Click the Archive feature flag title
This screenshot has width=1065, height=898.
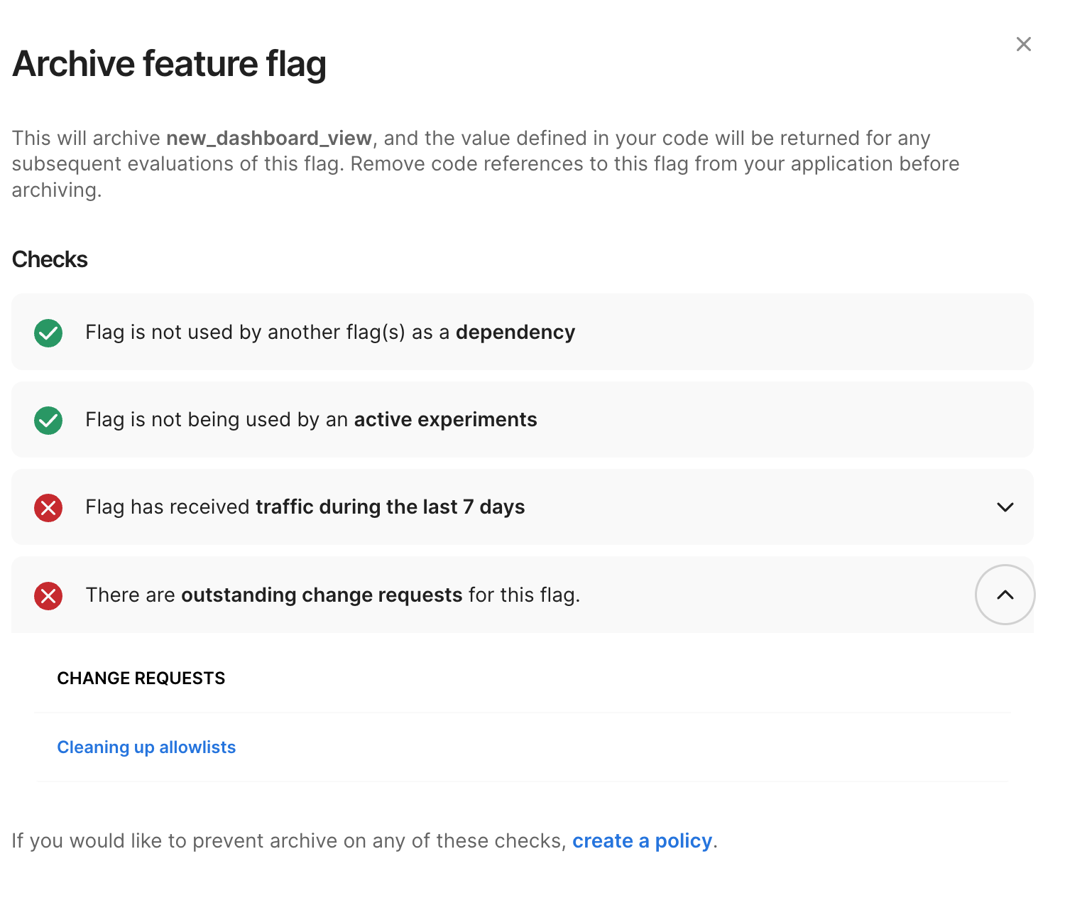[x=169, y=64]
